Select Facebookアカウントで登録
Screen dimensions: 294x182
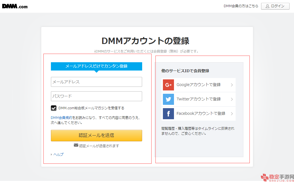(199, 114)
